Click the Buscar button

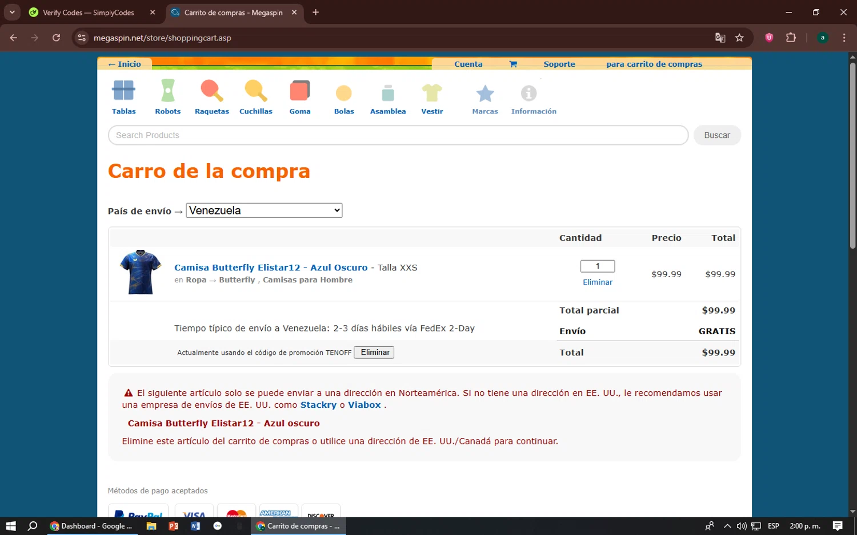click(717, 135)
